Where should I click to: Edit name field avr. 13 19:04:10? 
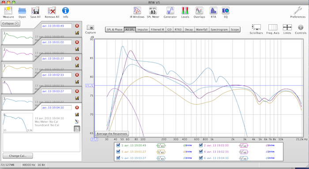(57, 108)
